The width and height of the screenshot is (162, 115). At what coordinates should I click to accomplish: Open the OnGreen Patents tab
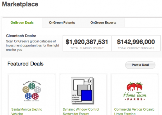[x=62, y=23]
